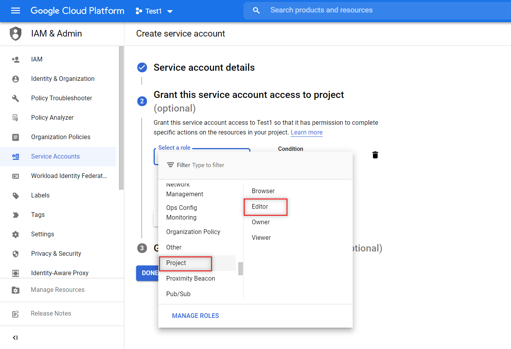Click the Service account details step heading

[x=204, y=68]
